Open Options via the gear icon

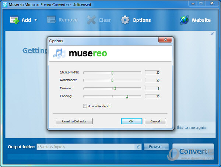(x=125, y=20)
